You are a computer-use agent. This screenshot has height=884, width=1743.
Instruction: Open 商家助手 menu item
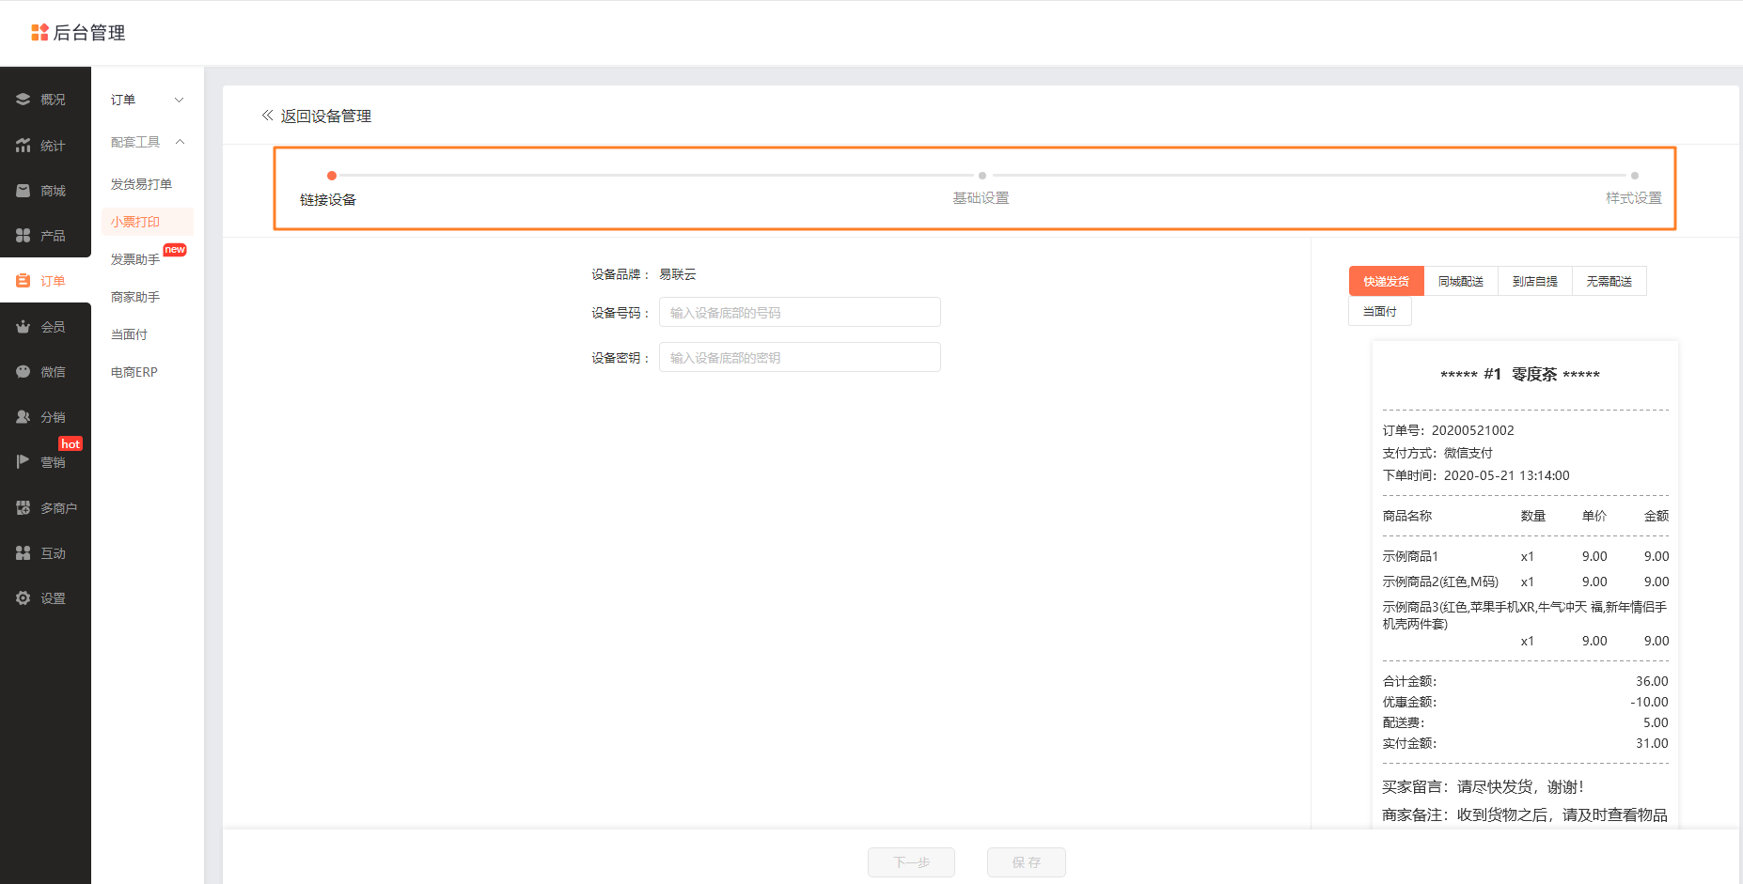(135, 297)
